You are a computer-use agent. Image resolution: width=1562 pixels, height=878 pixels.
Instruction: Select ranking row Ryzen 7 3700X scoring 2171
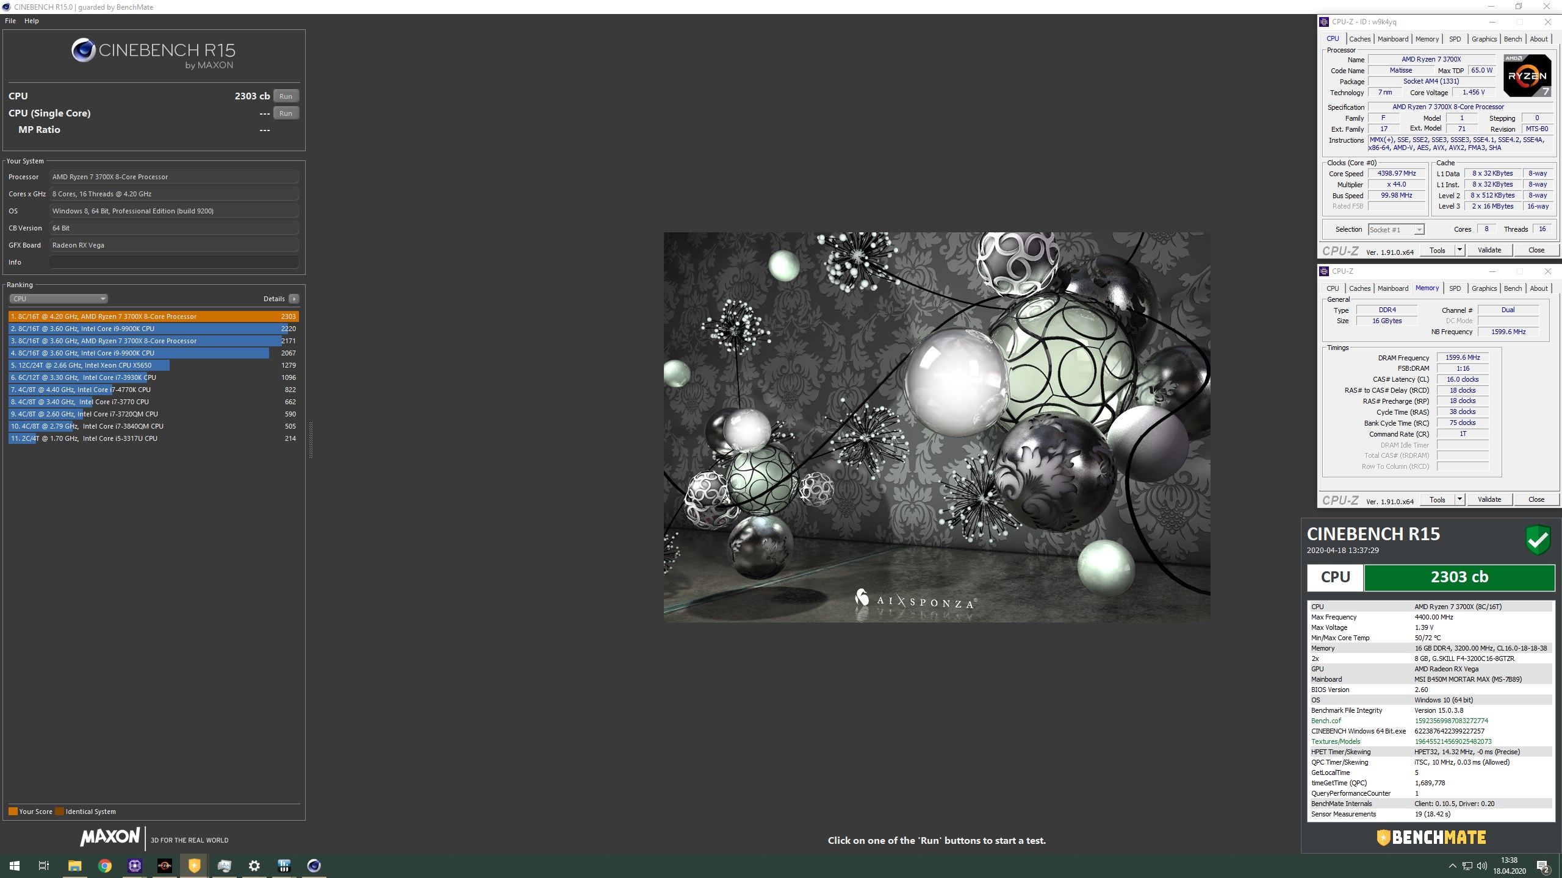pos(154,341)
